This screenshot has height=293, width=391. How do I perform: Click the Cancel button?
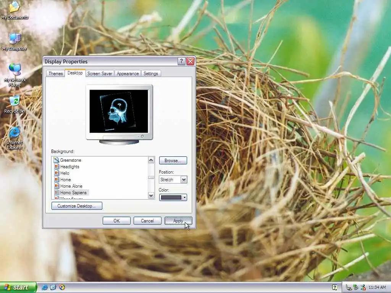tap(147, 221)
